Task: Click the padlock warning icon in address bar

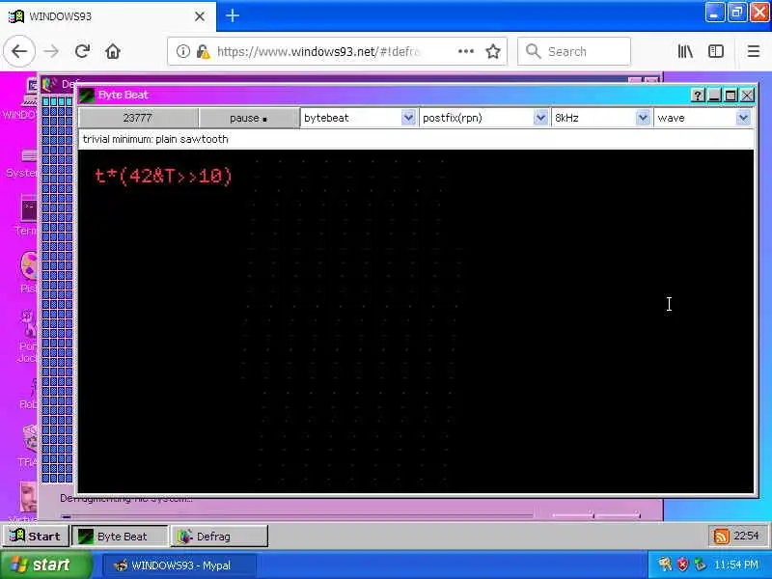Action: pyautogui.click(x=203, y=51)
